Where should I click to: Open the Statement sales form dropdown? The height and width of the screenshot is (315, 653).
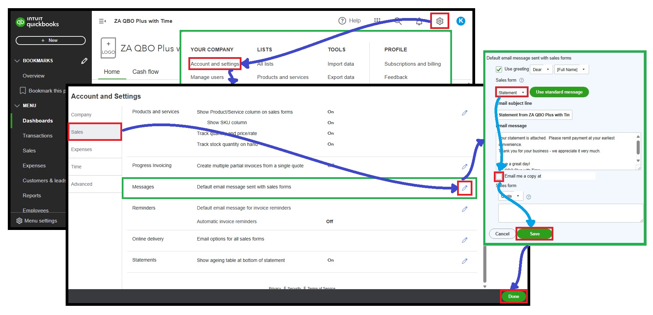coord(512,93)
